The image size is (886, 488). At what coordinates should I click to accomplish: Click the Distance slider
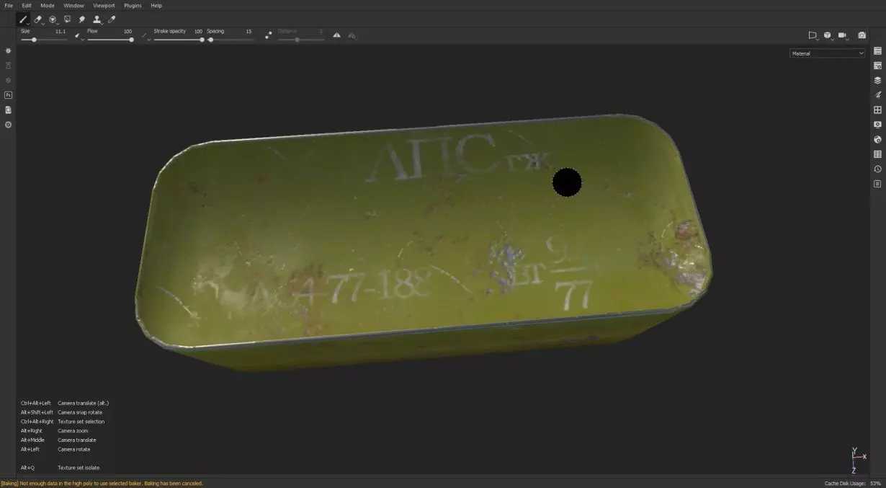pyautogui.click(x=300, y=40)
